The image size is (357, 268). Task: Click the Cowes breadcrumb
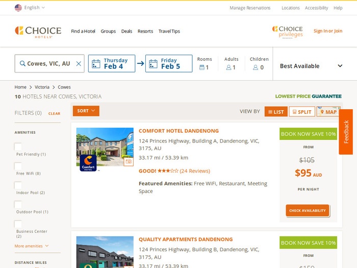point(64,87)
